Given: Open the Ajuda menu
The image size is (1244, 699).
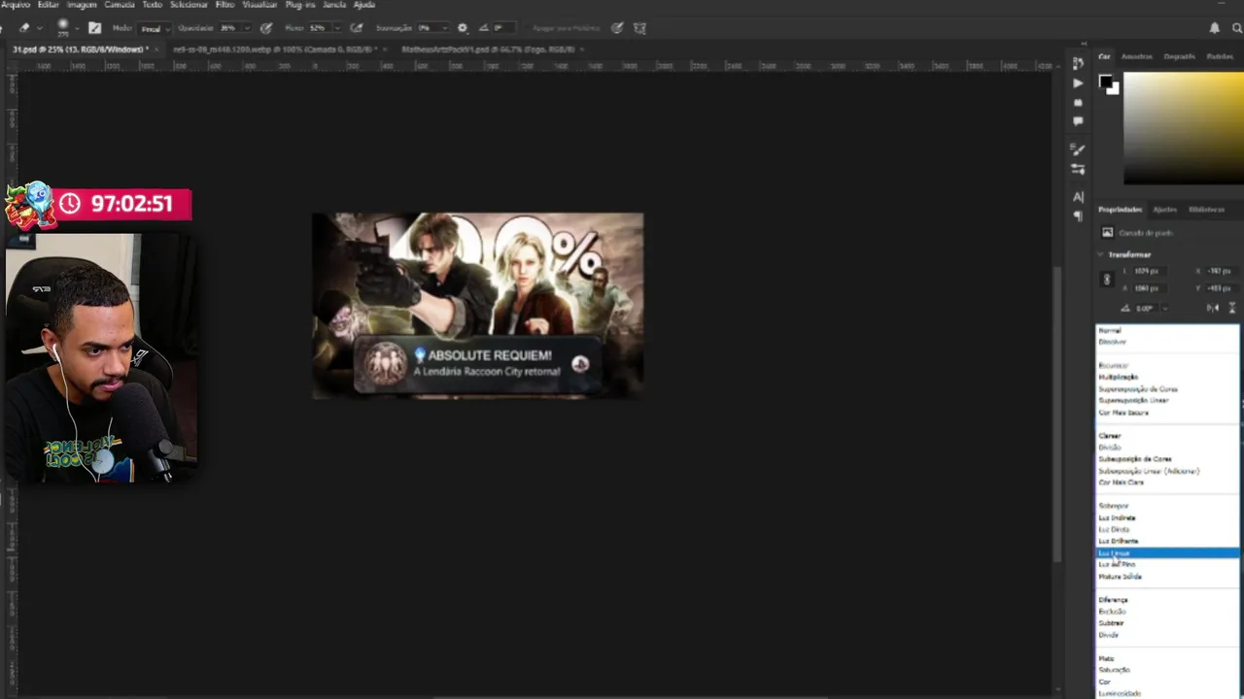Looking at the screenshot, I should [364, 5].
